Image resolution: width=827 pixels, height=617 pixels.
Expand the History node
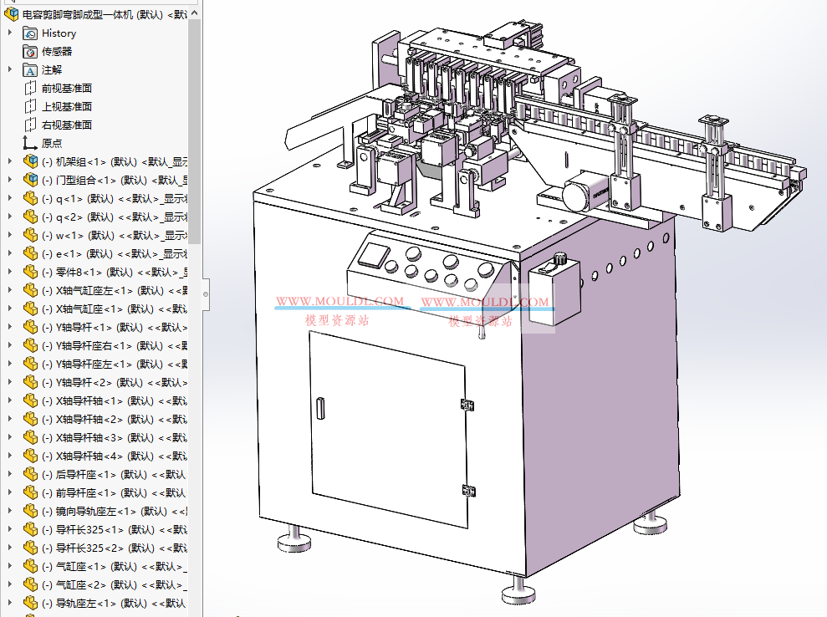click(11, 33)
